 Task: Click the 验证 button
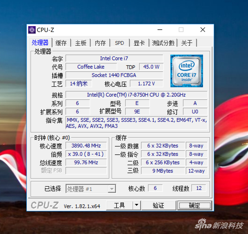click(x=159, y=206)
